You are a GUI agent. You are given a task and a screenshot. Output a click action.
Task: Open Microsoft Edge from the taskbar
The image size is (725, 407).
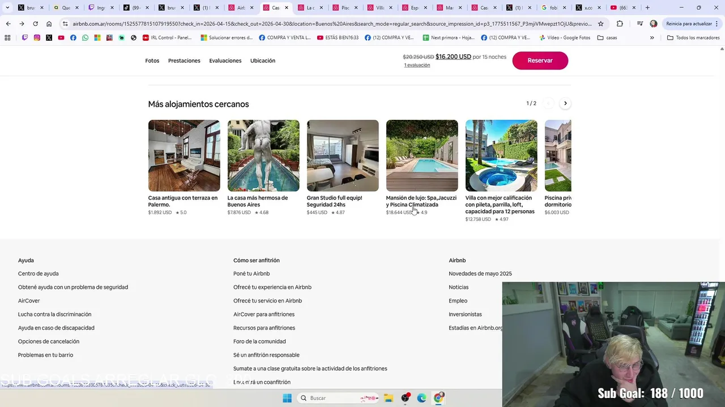tap(421, 398)
